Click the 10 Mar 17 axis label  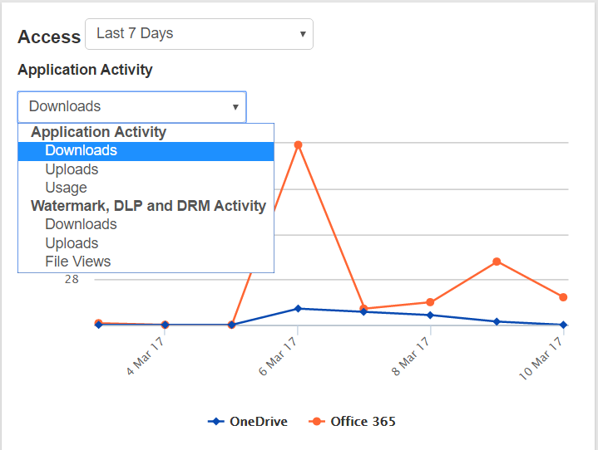(x=541, y=358)
